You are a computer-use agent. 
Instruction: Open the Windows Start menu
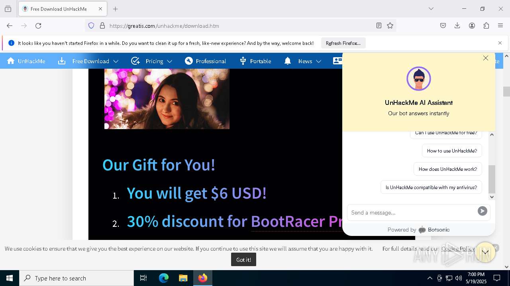tap(10, 278)
